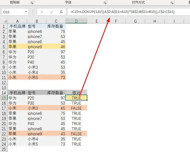Click cell C22 with value 43
Image resolution: width=190 pixels, height=152 pixels.
[x=56, y=134]
